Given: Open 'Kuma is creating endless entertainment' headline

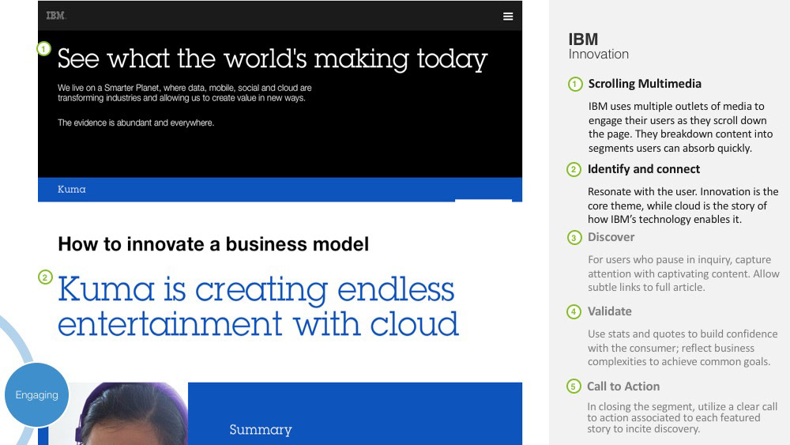Looking at the screenshot, I should (258, 306).
